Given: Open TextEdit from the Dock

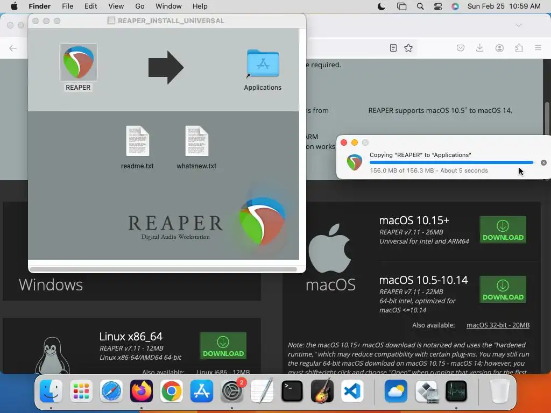Looking at the screenshot, I should point(262,391).
